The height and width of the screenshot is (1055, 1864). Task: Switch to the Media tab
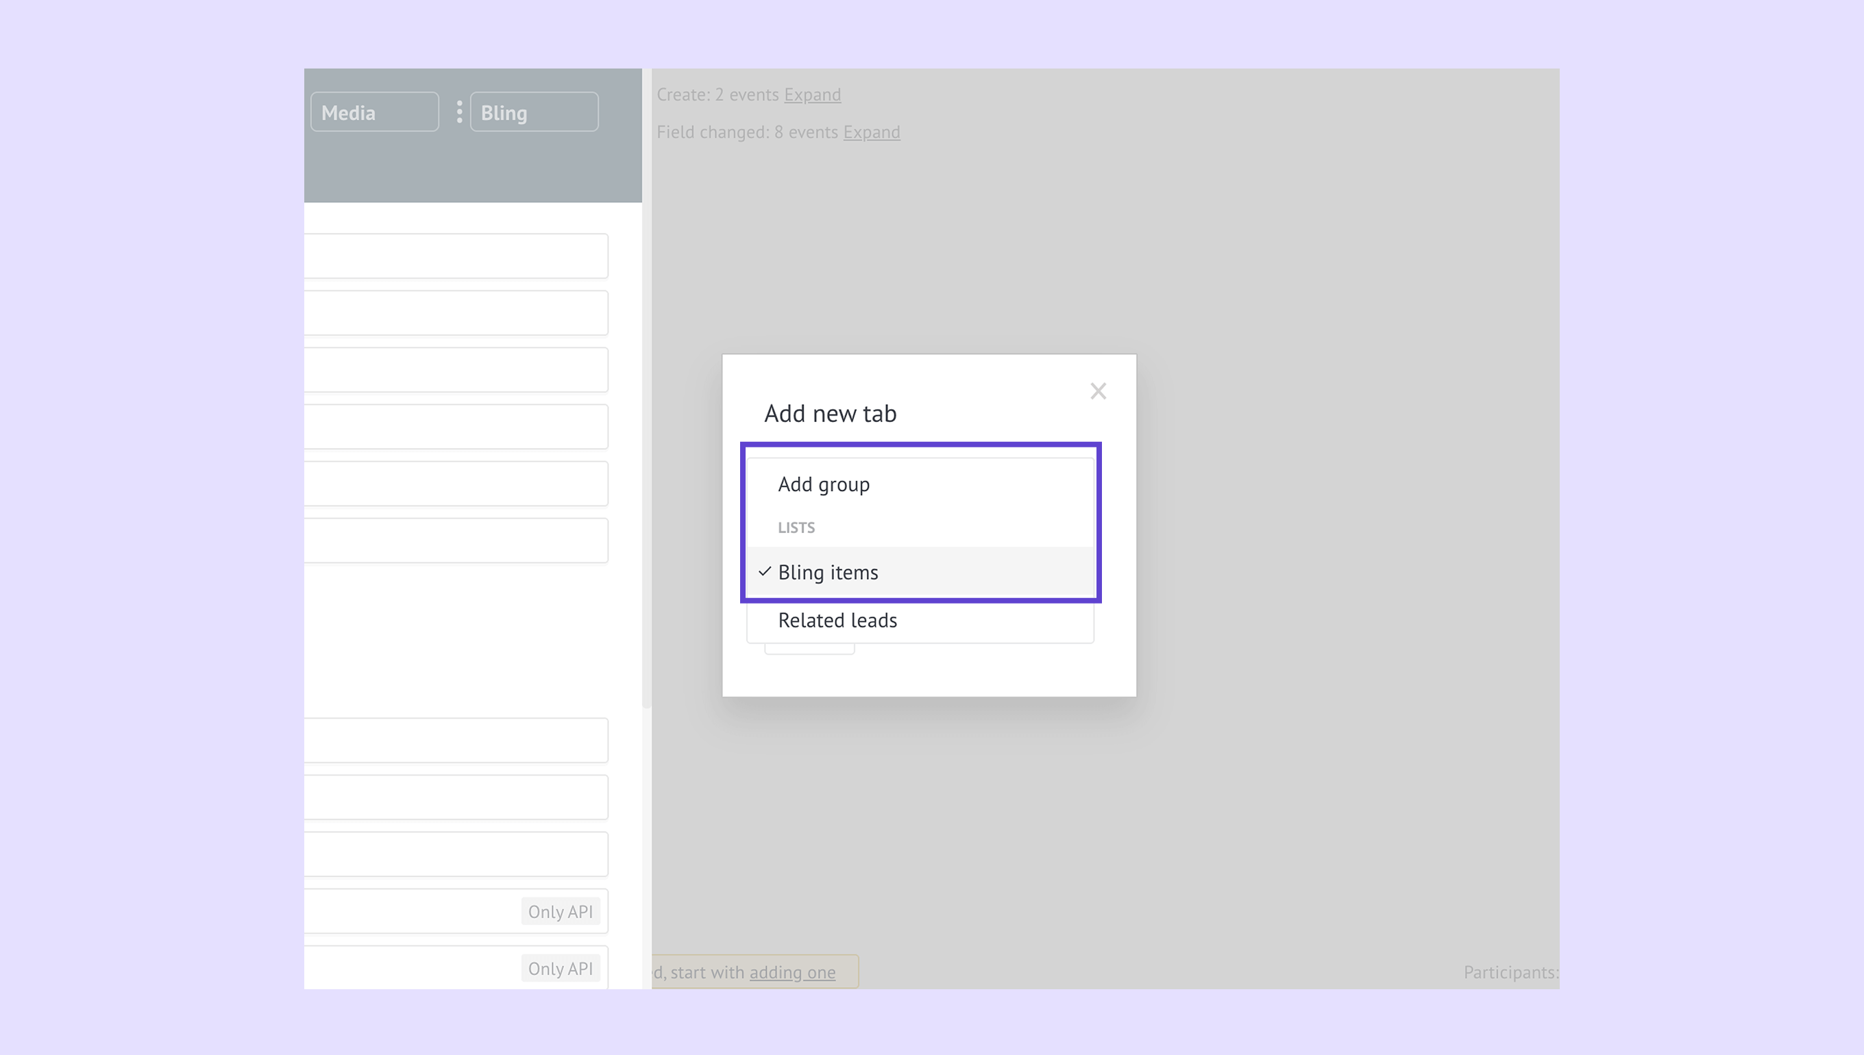pos(374,112)
